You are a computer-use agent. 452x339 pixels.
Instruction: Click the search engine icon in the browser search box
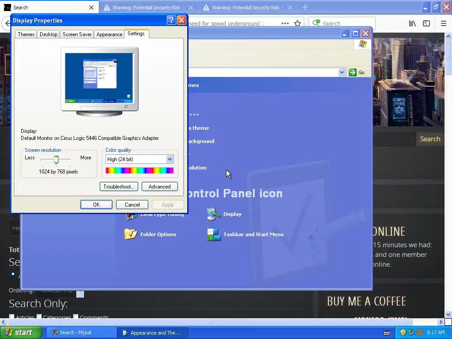pos(316,23)
